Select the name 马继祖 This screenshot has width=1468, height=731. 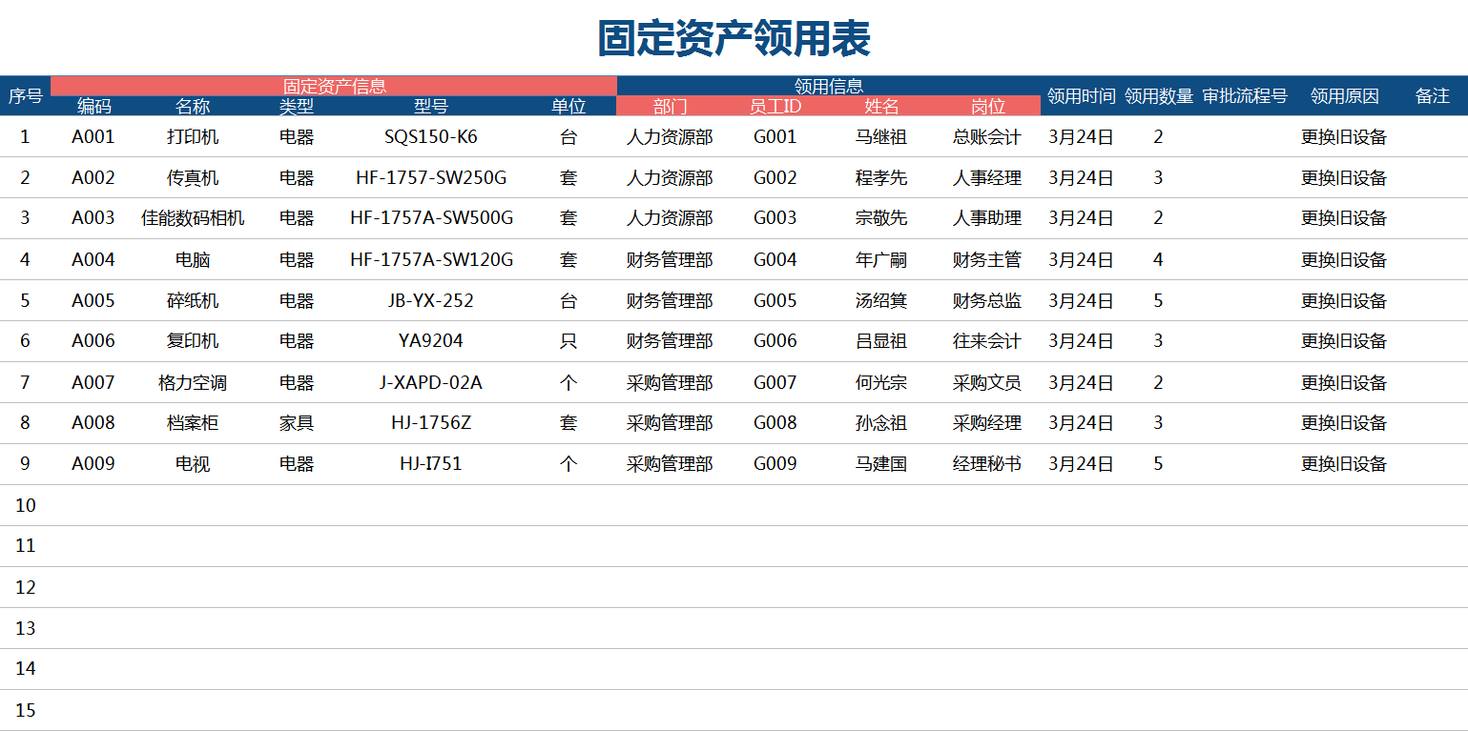[x=881, y=136]
